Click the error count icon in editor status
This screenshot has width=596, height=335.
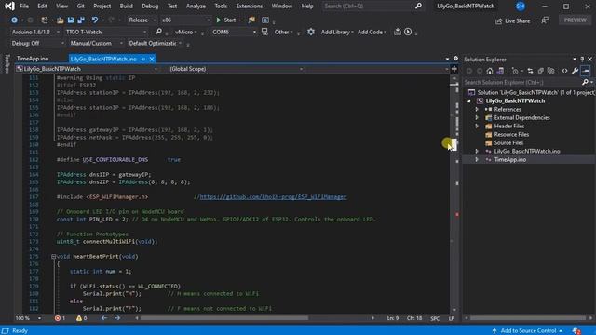[58, 318]
